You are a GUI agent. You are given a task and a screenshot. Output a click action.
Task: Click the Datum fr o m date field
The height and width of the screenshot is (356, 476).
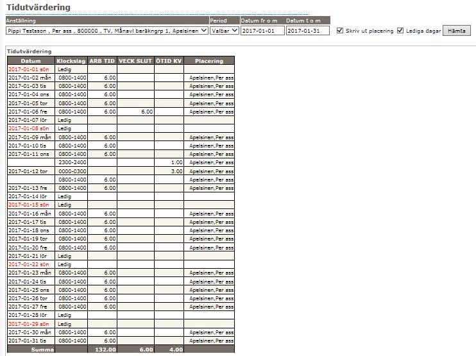(262, 31)
